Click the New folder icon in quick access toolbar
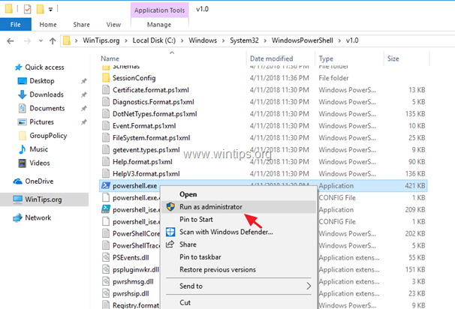This screenshot has width=455, height=309. coord(40,9)
